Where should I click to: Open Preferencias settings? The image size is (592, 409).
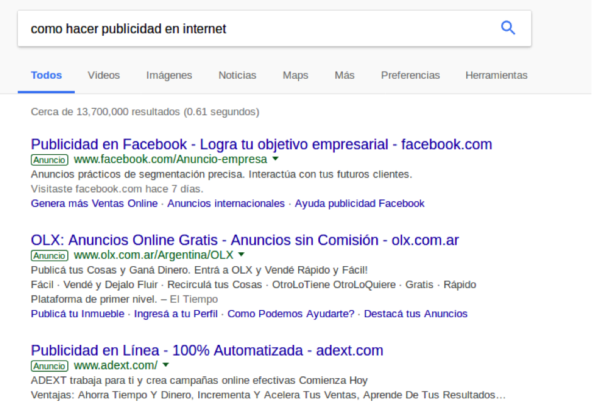point(410,75)
